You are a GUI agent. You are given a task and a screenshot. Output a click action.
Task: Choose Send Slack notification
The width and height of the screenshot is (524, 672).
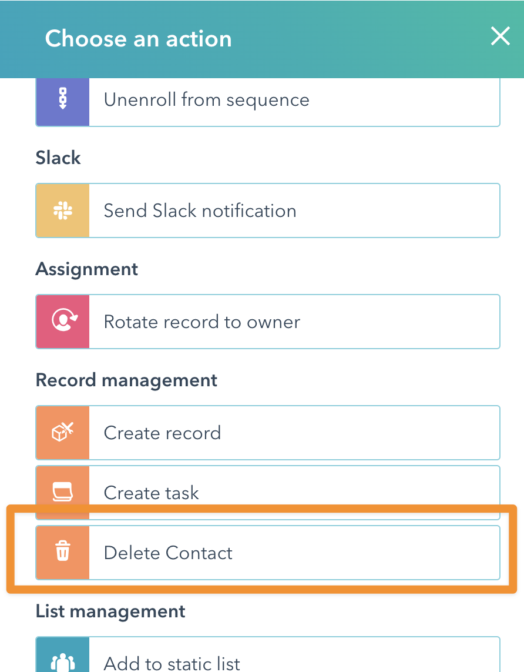(x=200, y=210)
